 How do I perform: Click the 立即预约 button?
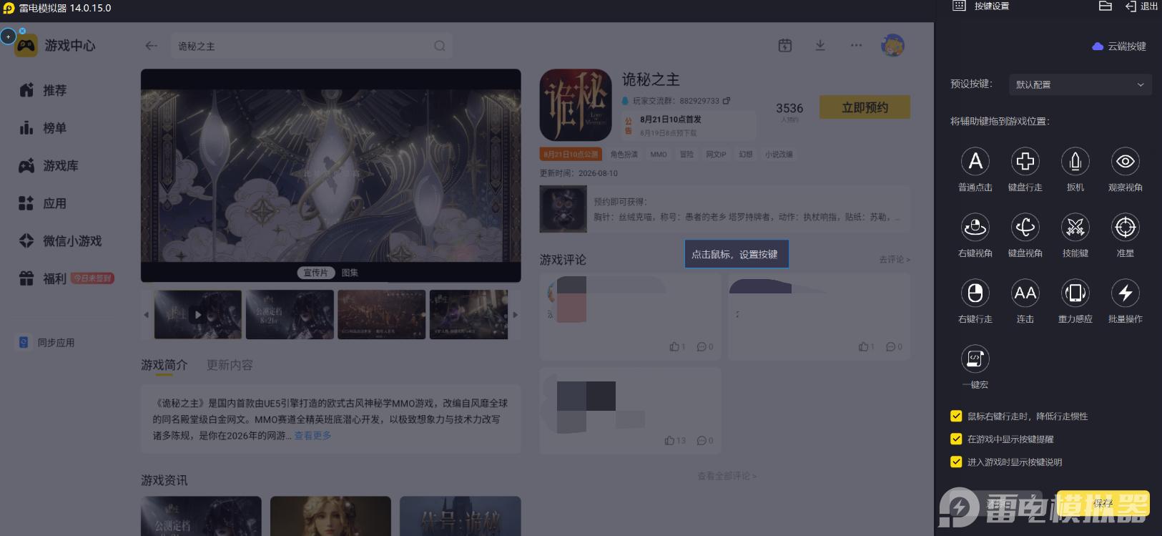tap(865, 107)
